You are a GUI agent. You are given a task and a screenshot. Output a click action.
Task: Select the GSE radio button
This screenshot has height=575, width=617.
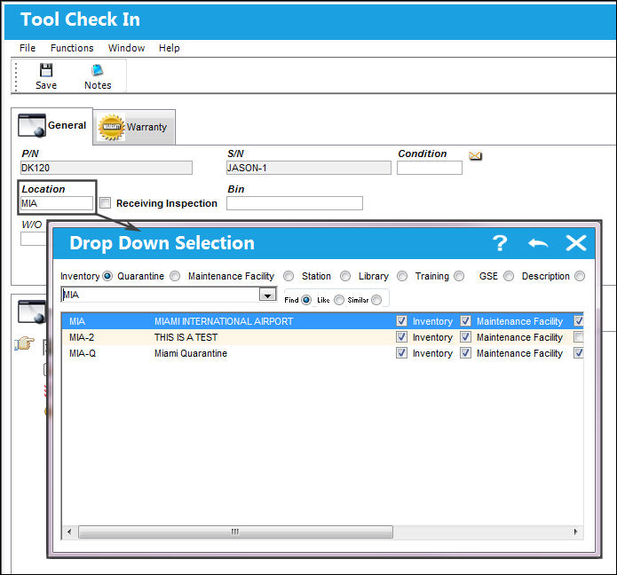[509, 276]
